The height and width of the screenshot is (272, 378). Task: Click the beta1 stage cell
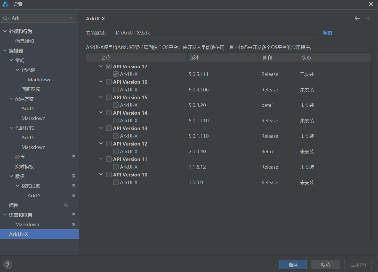(268, 105)
